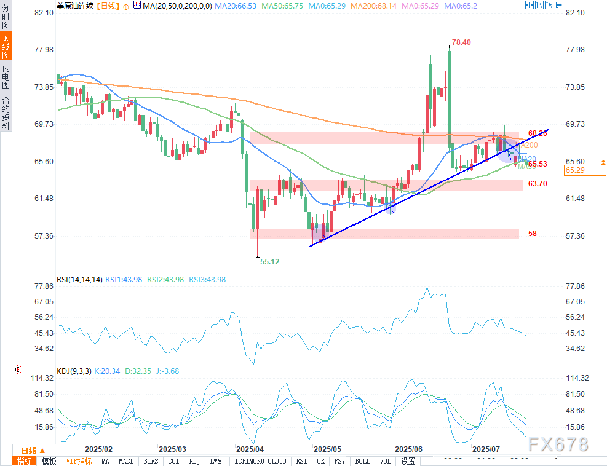Click the orange circle icon beside 【日线】

coord(126,6)
